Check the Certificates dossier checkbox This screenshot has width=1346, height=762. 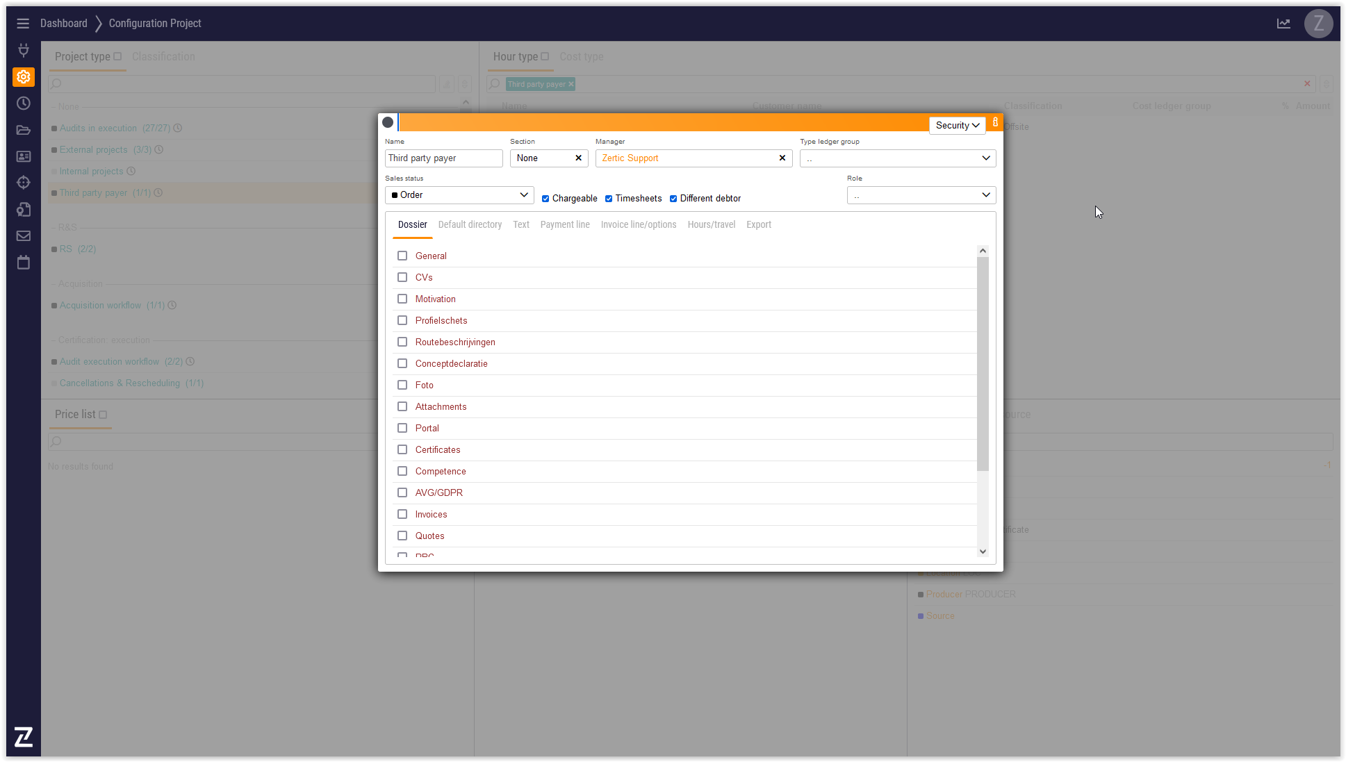tap(402, 450)
